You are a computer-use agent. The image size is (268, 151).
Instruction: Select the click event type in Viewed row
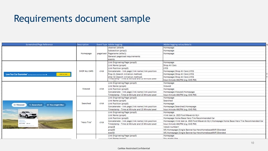click(102, 89)
